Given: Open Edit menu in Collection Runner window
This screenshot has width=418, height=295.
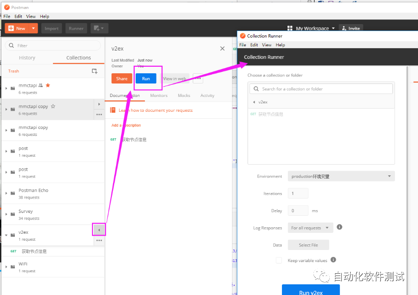Looking at the screenshot, I should (254, 45).
